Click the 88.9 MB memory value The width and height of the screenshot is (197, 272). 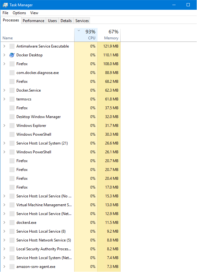pos(112,73)
